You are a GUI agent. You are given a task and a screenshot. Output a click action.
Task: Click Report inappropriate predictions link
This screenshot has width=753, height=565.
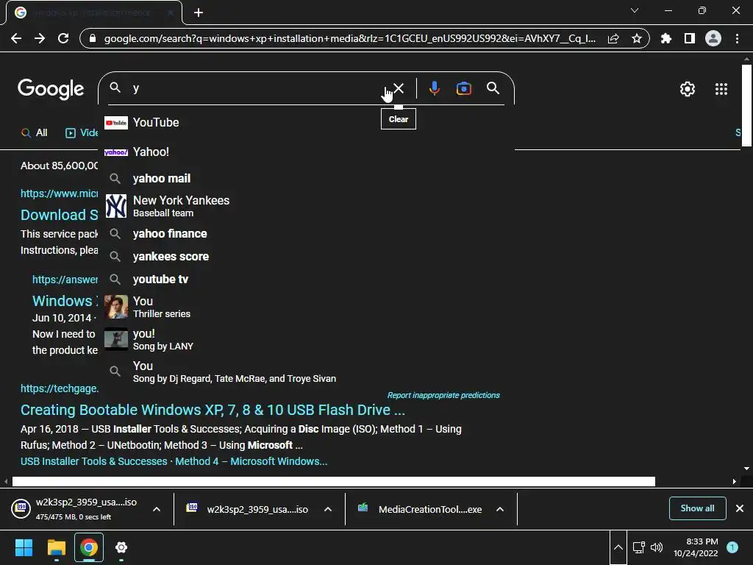[443, 395]
